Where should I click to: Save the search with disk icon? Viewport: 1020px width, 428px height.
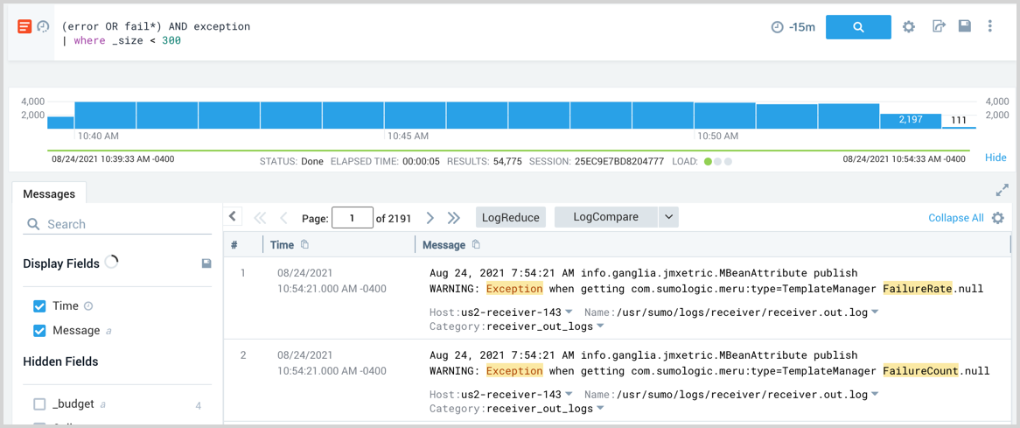964,26
